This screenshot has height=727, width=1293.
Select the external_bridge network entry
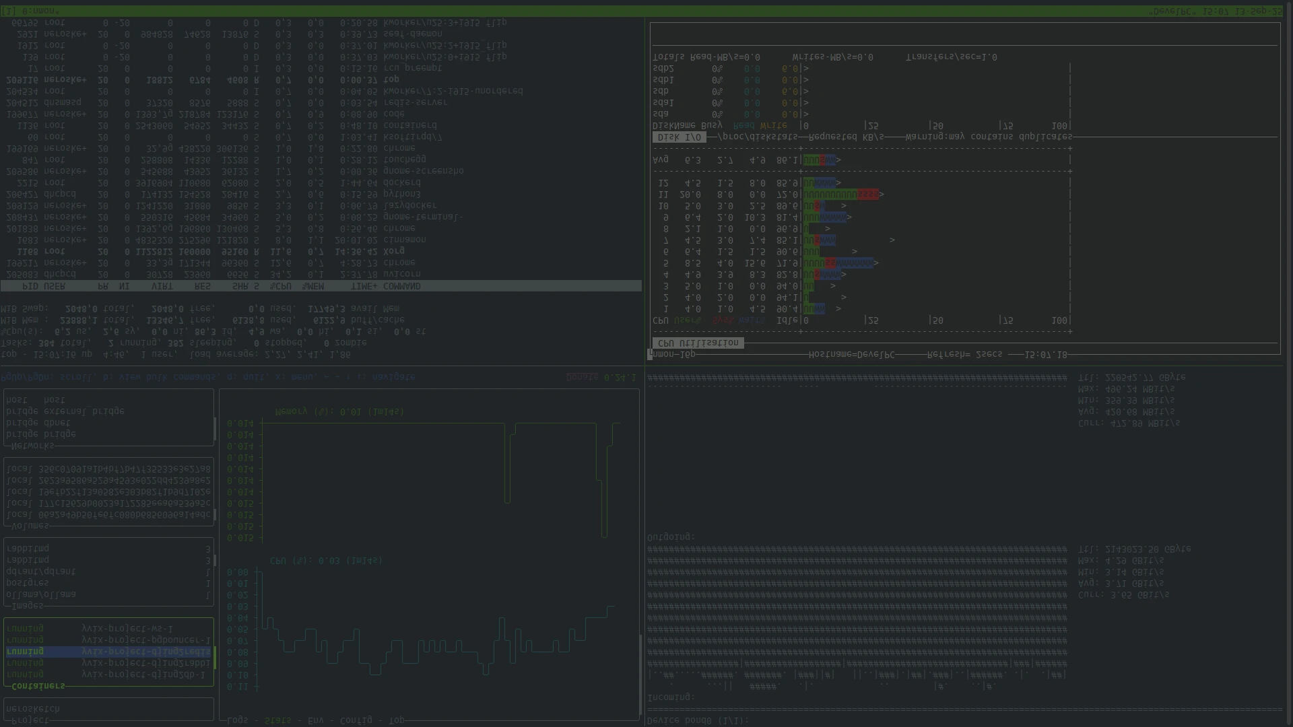point(65,411)
